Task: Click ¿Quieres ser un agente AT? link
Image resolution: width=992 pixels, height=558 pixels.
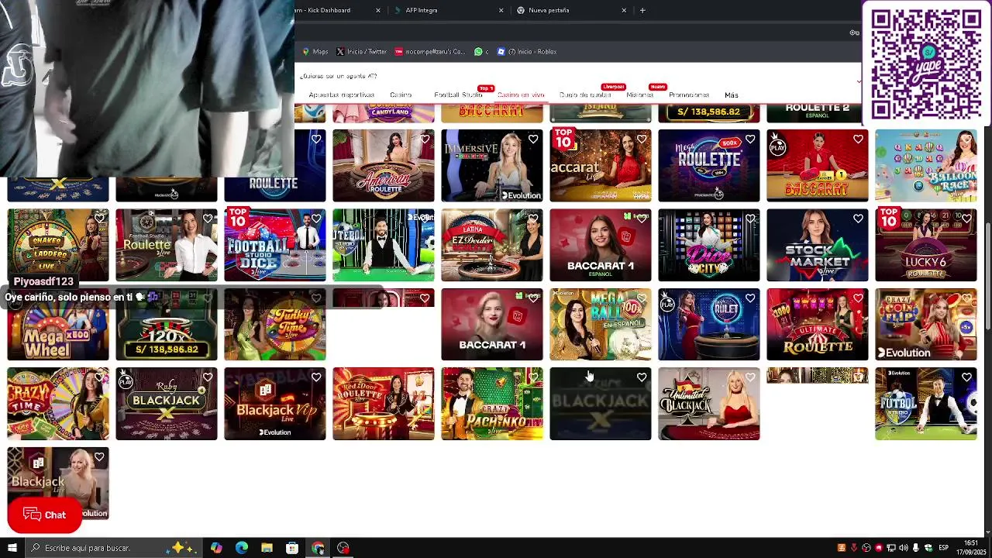Action: [339, 76]
